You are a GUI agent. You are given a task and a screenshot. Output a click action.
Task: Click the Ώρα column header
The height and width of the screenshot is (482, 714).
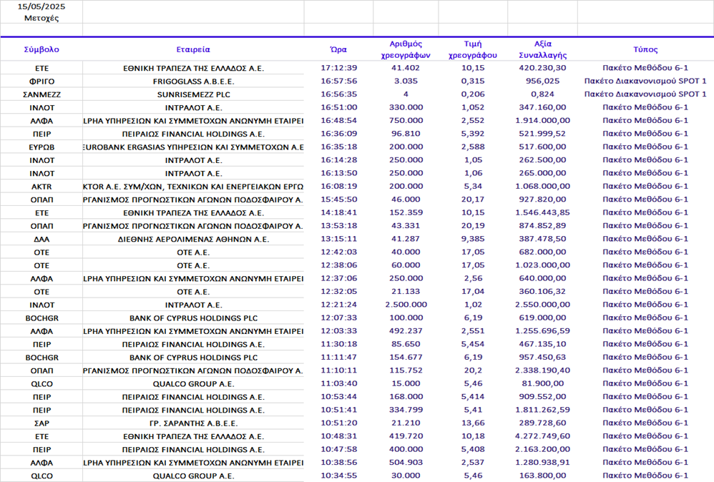click(338, 49)
